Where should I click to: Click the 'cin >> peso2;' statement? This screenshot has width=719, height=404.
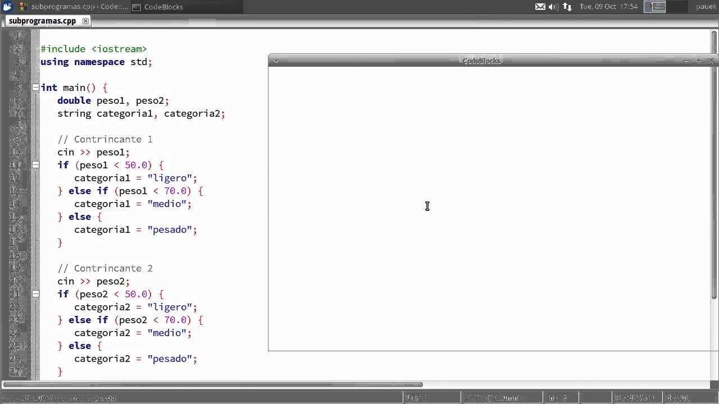(x=93, y=281)
